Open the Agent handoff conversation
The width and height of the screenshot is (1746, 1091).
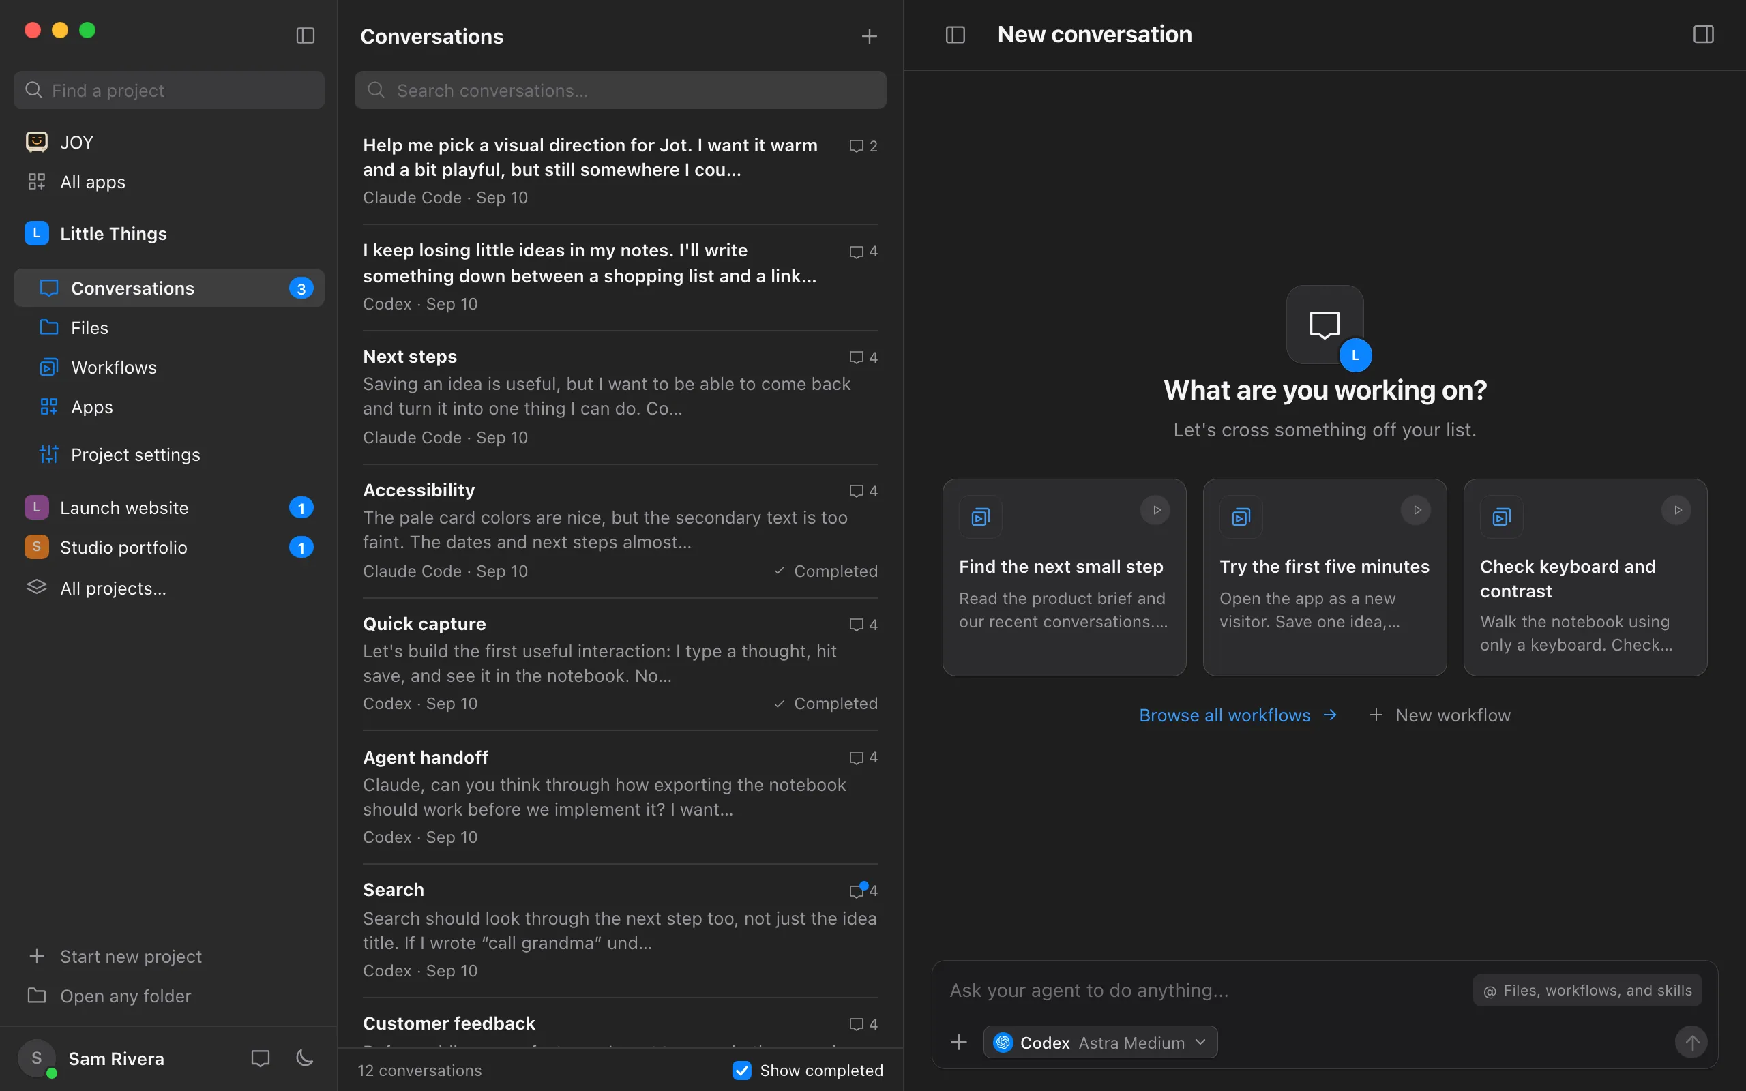click(621, 797)
